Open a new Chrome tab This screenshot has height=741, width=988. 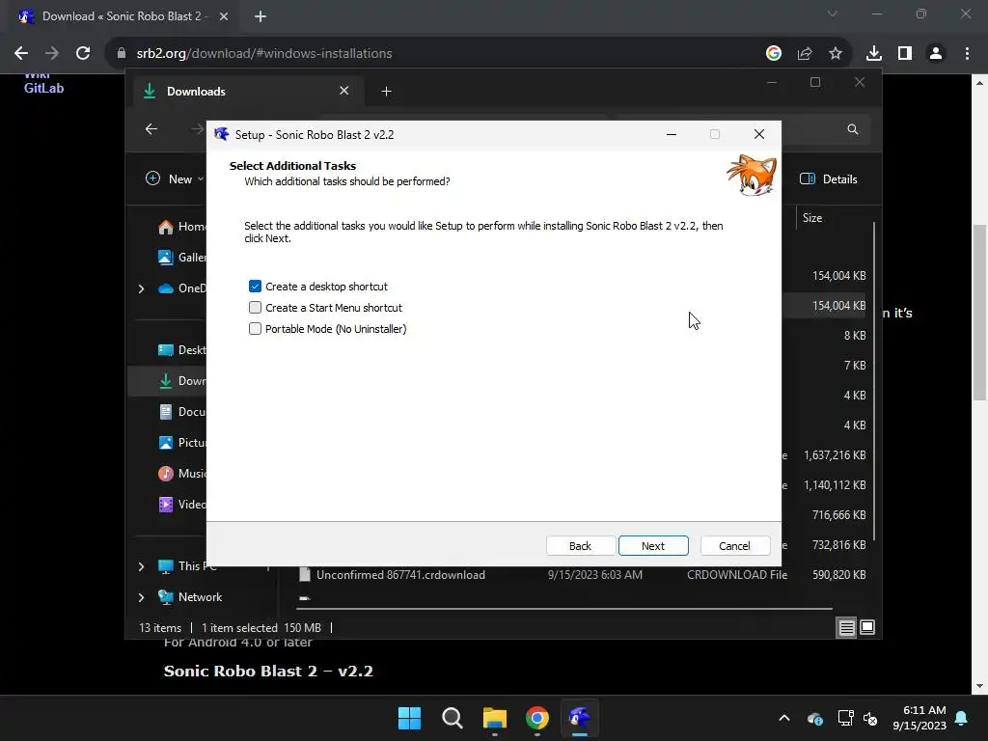[x=261, y=16]
